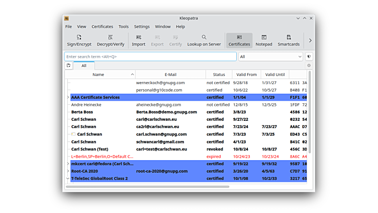This screenshot has height=213, width=378.
Task: Focus the search term input field
Action: 150,57
